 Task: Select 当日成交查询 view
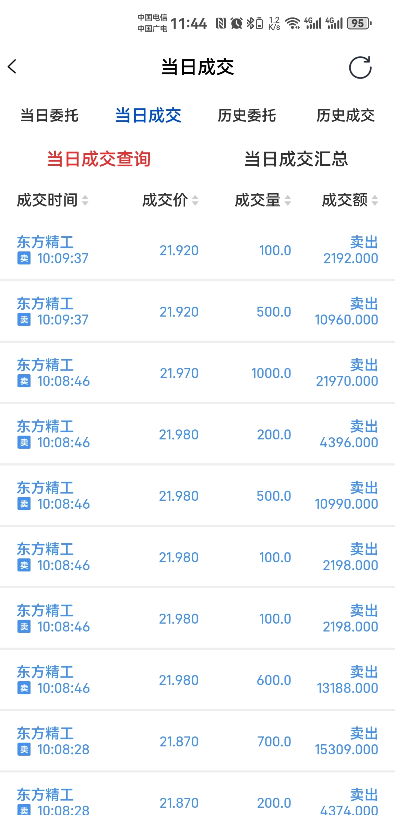tap(99, 159)
